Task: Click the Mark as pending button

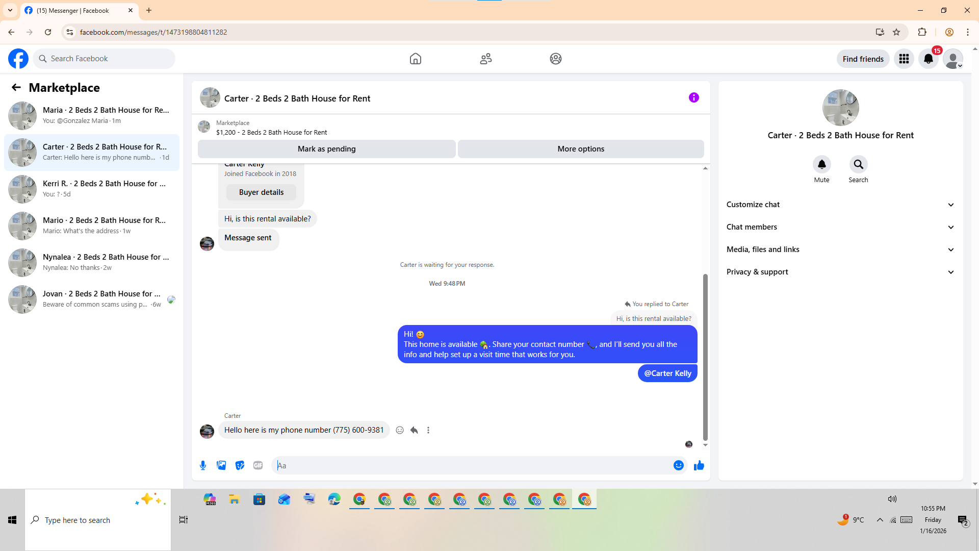Action: click(x=326, y=149)
